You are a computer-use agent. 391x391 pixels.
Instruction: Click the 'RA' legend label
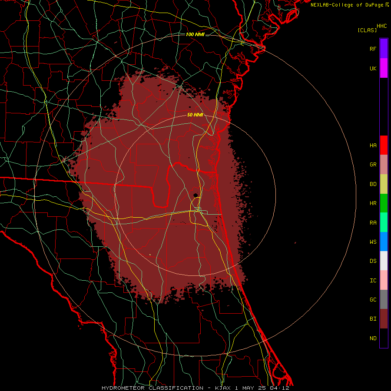373,223
